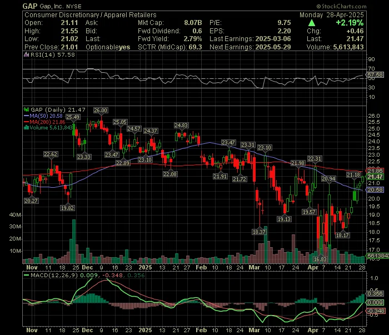Click the green Volume 5,613,843 legend text

(x=51, y=128)
